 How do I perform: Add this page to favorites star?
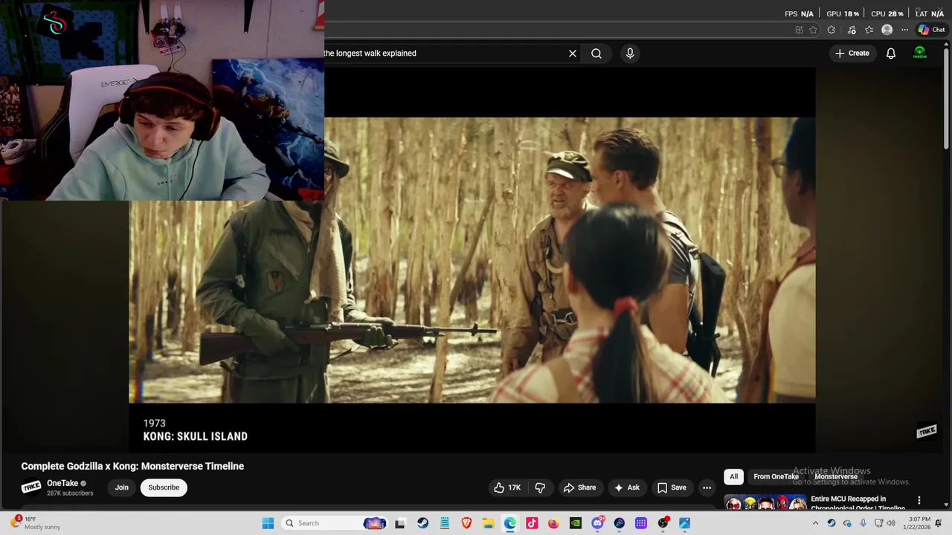[813, 30]
